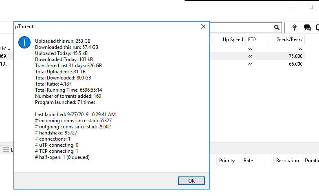Click the 'Number of torrents added: 160' line
The height and width of the screenshot is (196, 319).
tap(68, 96)
